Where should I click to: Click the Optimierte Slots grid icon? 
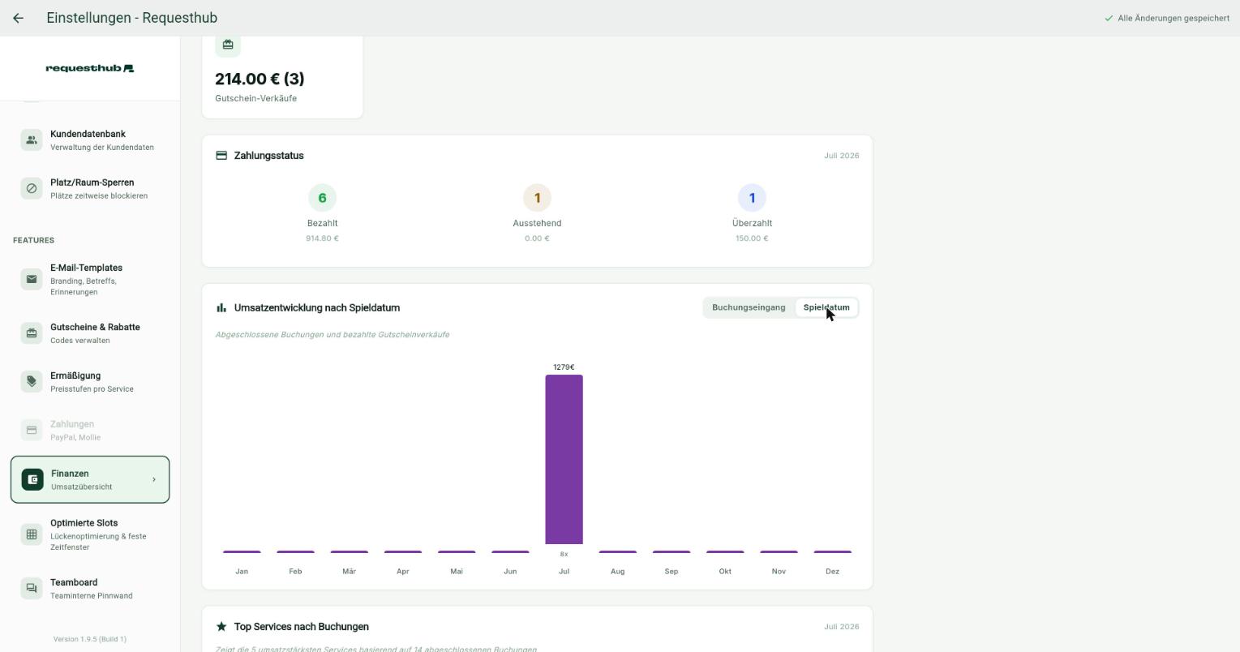[32, 534]
